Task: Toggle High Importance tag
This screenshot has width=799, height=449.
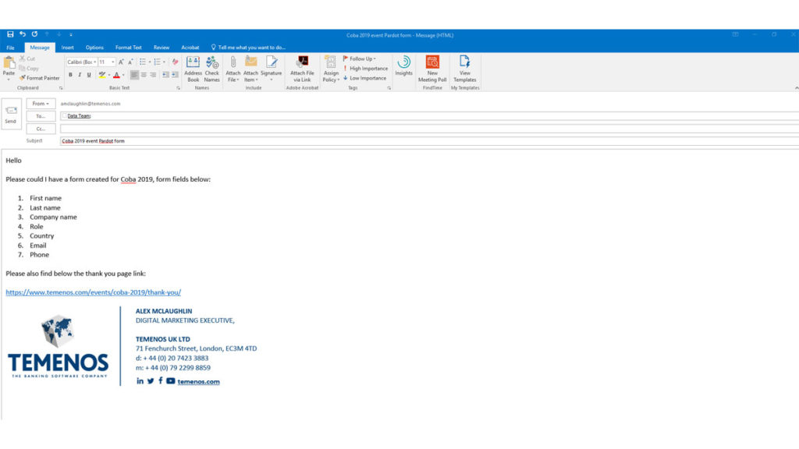Action: [365, 69]
